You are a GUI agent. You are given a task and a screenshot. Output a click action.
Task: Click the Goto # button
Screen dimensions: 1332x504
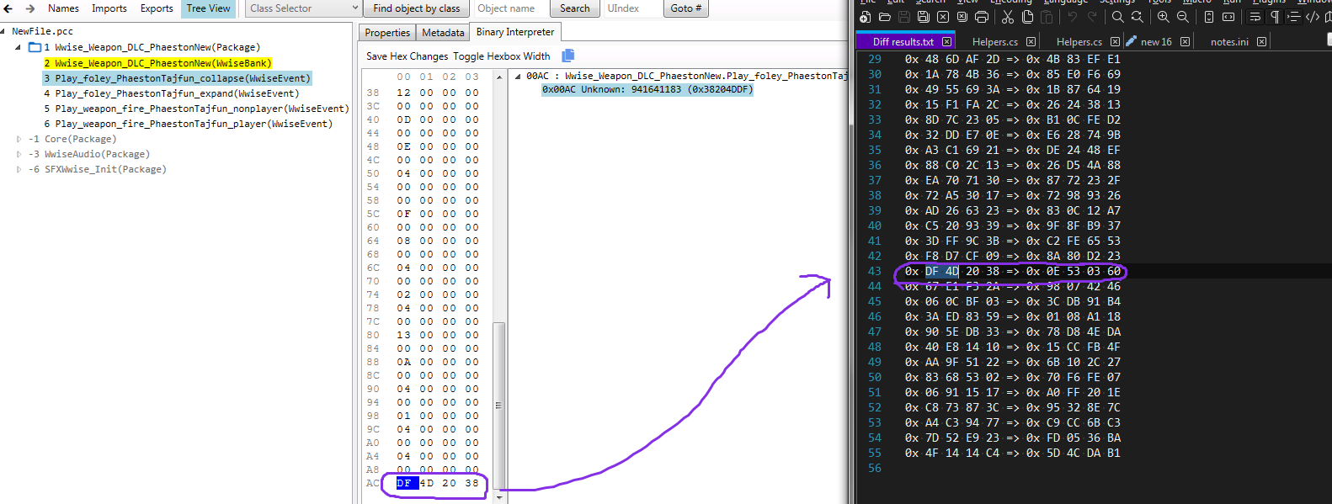(x=685, y=8)
